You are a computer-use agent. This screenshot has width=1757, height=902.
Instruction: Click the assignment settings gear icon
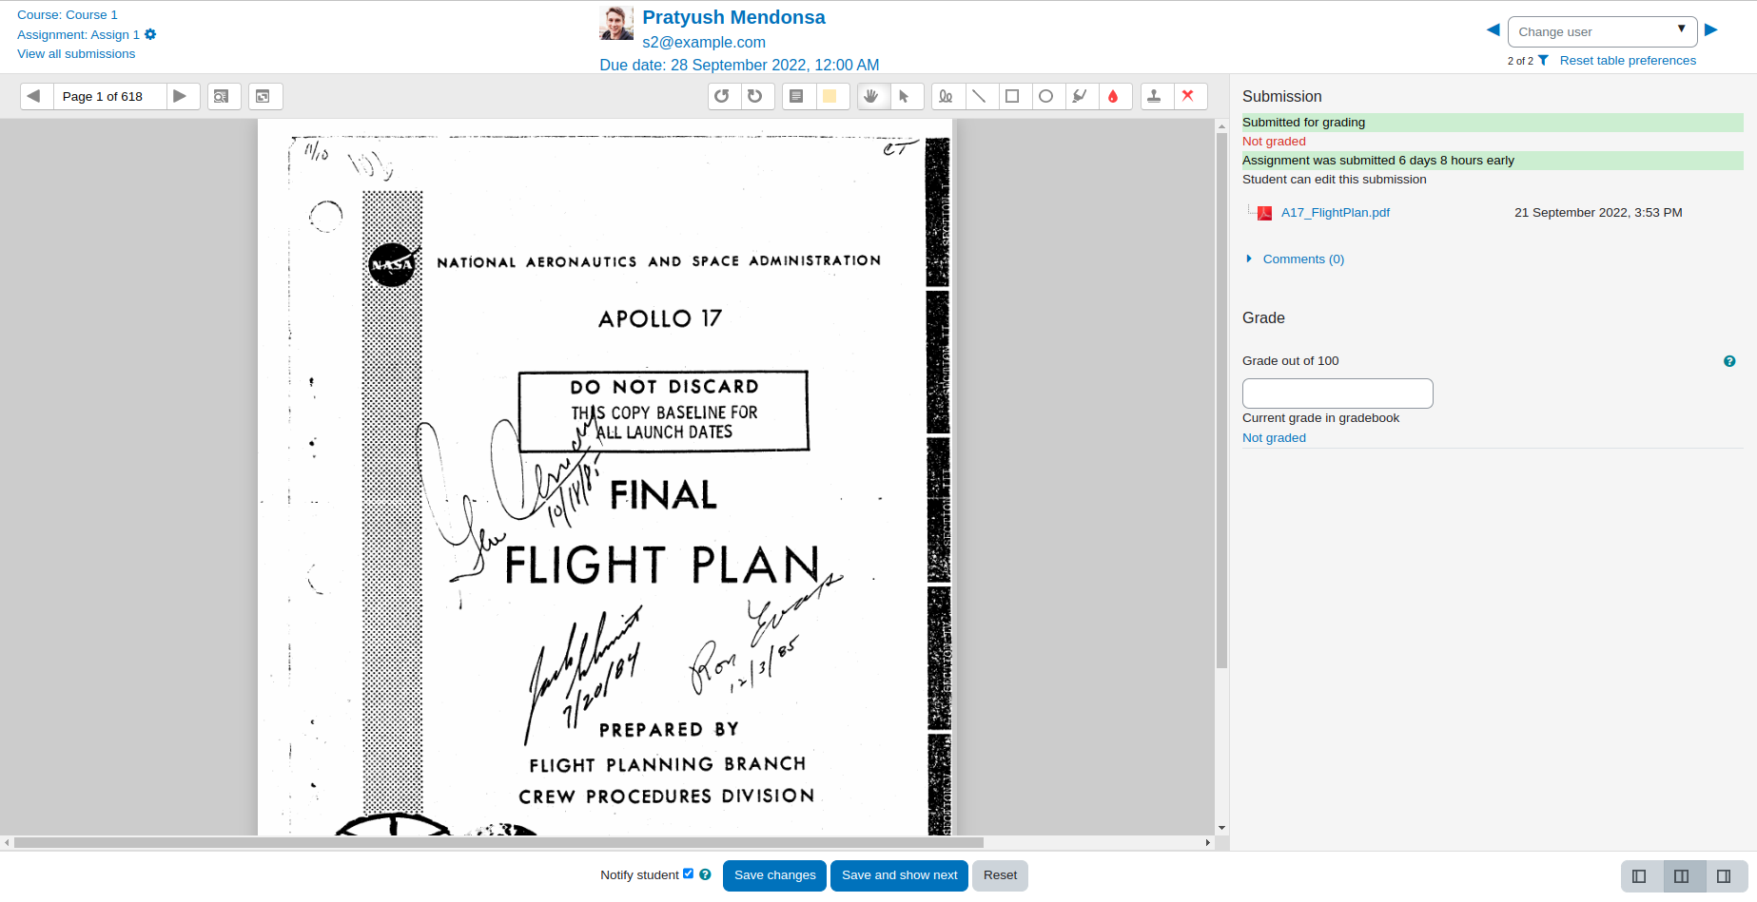click(150, 34)
